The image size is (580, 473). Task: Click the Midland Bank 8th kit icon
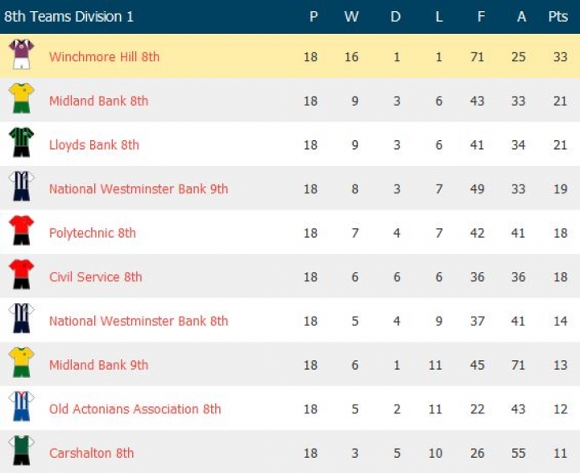pos(21,99)
